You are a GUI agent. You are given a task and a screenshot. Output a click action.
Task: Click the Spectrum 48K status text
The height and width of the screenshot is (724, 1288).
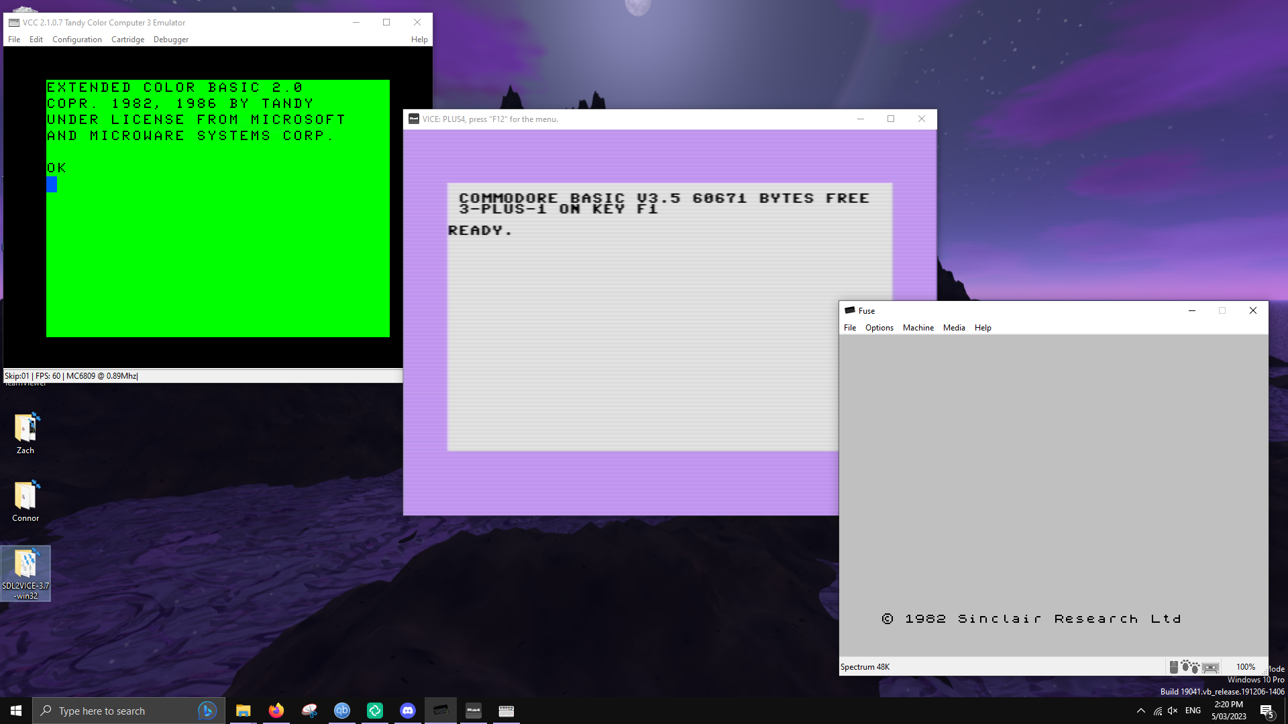[x=865, y=667]
